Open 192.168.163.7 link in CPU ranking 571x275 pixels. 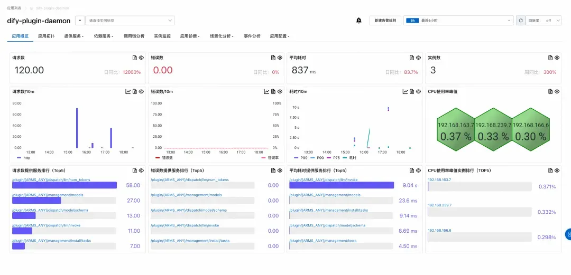coord(439,179)
